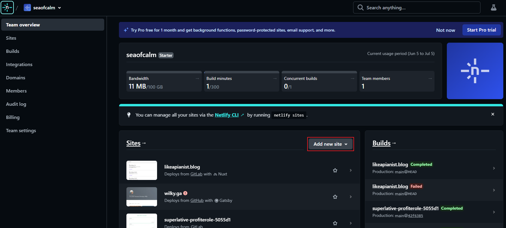The width and height of the screenshot is (506, 228).
Task: Click GitLab link under likeapianist.blog
Action: click(196, 174)
